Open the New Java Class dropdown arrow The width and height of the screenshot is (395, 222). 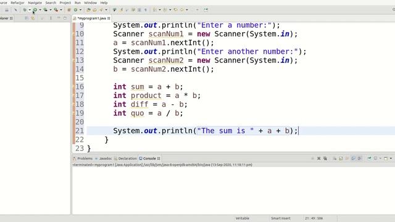(x=81, y=10)
